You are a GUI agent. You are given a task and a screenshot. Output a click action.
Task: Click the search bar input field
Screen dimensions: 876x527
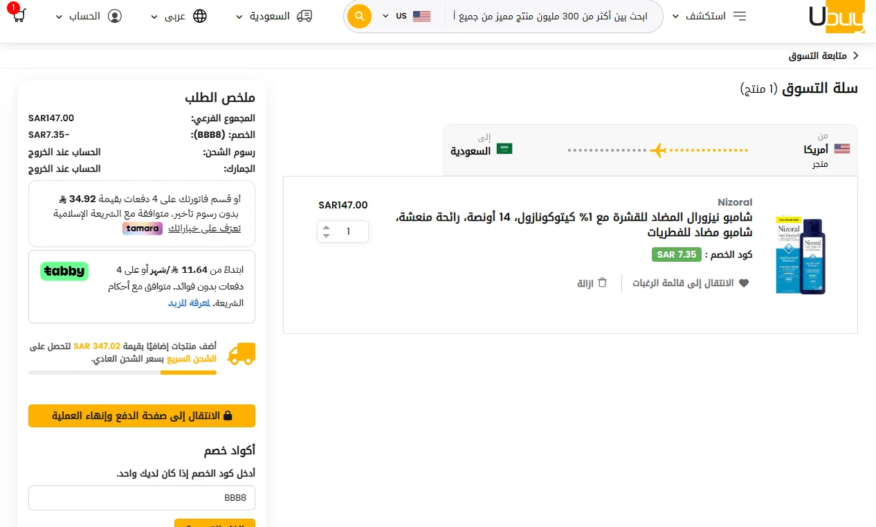point(551,16)
